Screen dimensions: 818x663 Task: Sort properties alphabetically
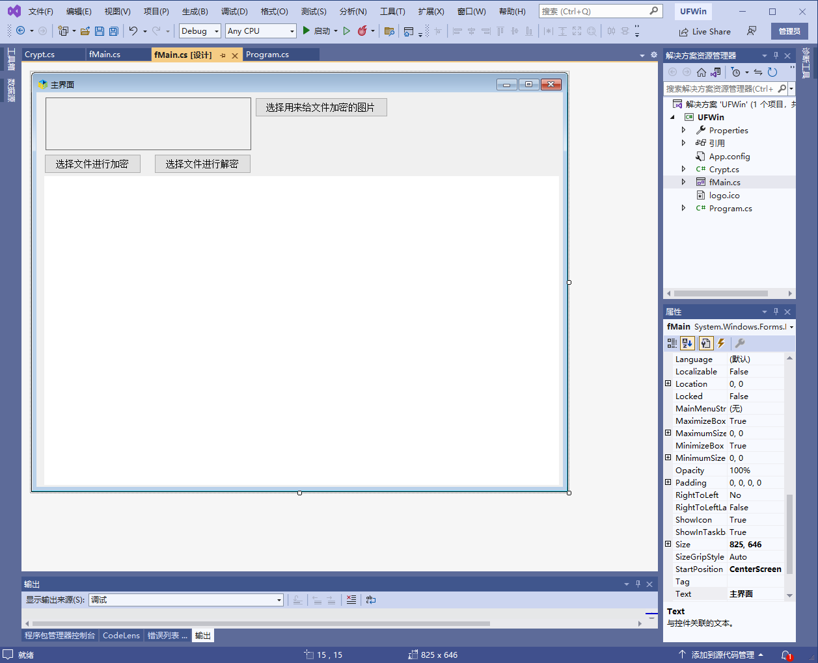tap(688, 343)
